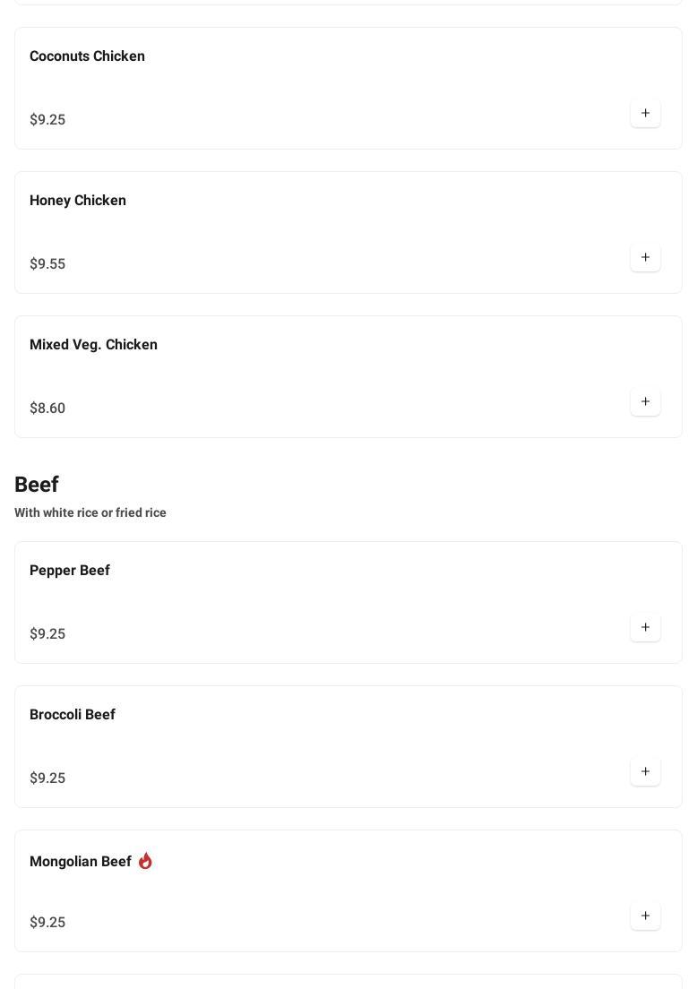Click the $9.25 Pepper Beef price
Image resolution: width=697 pixels, height=989 pixels.
47,633
